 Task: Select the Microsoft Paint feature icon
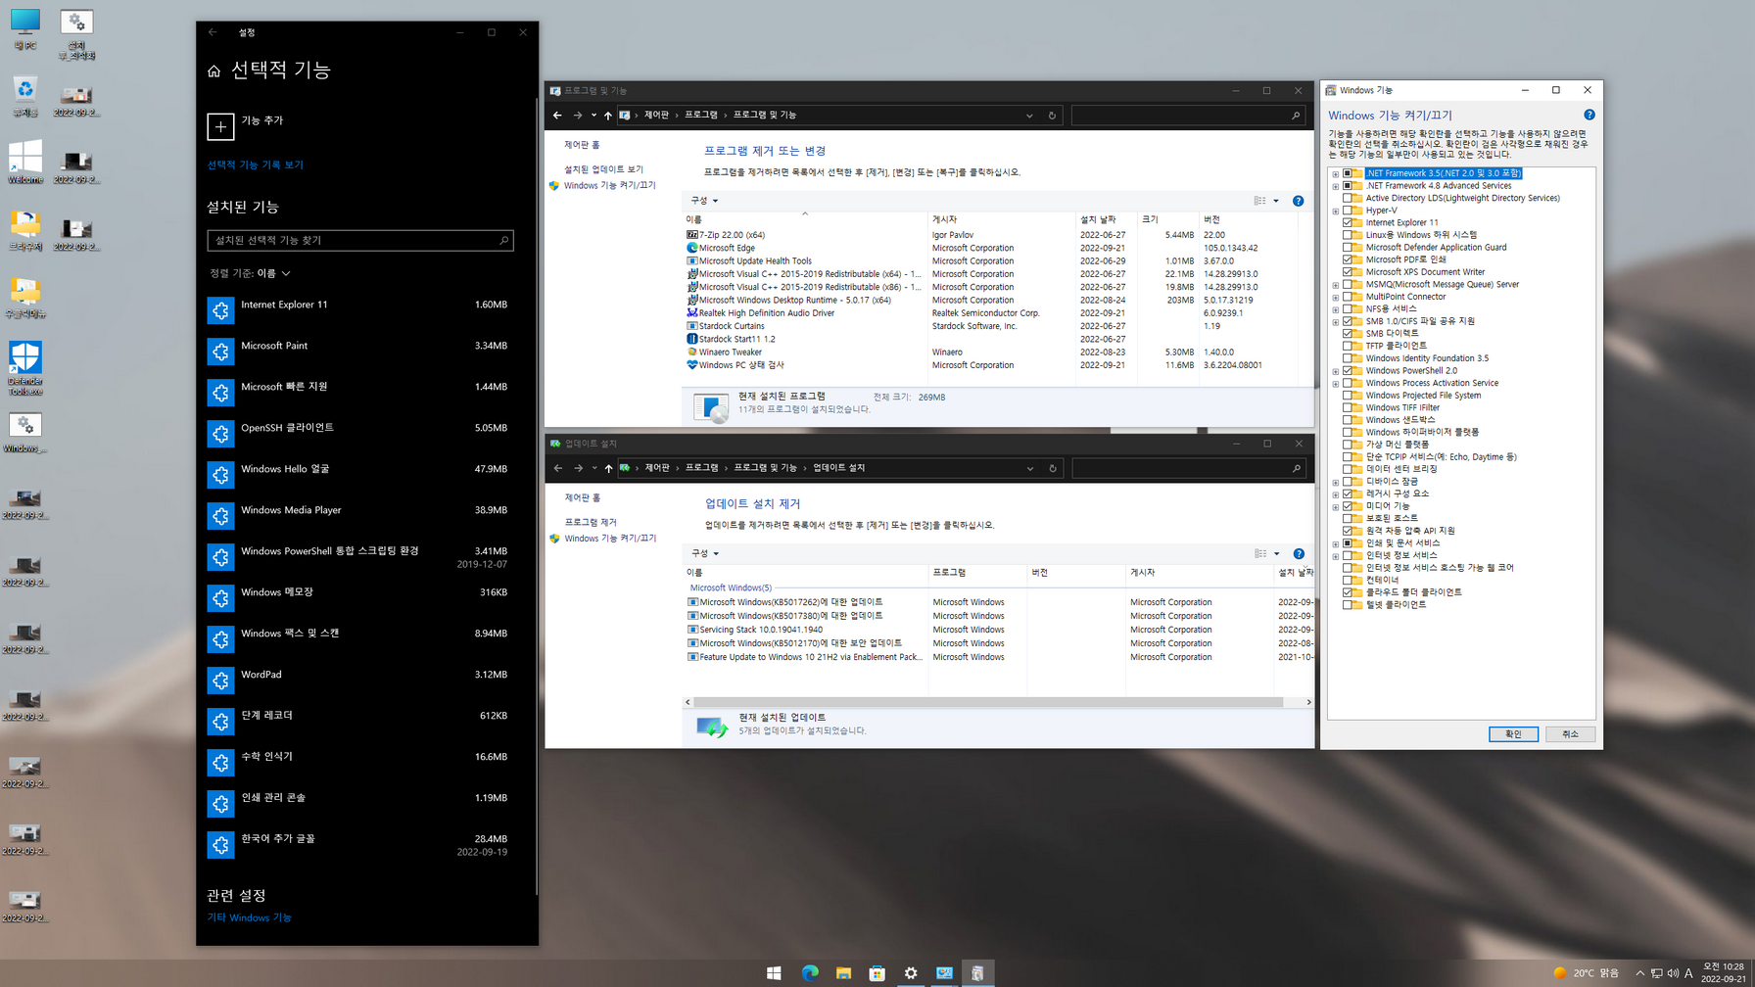pos(220,352)
